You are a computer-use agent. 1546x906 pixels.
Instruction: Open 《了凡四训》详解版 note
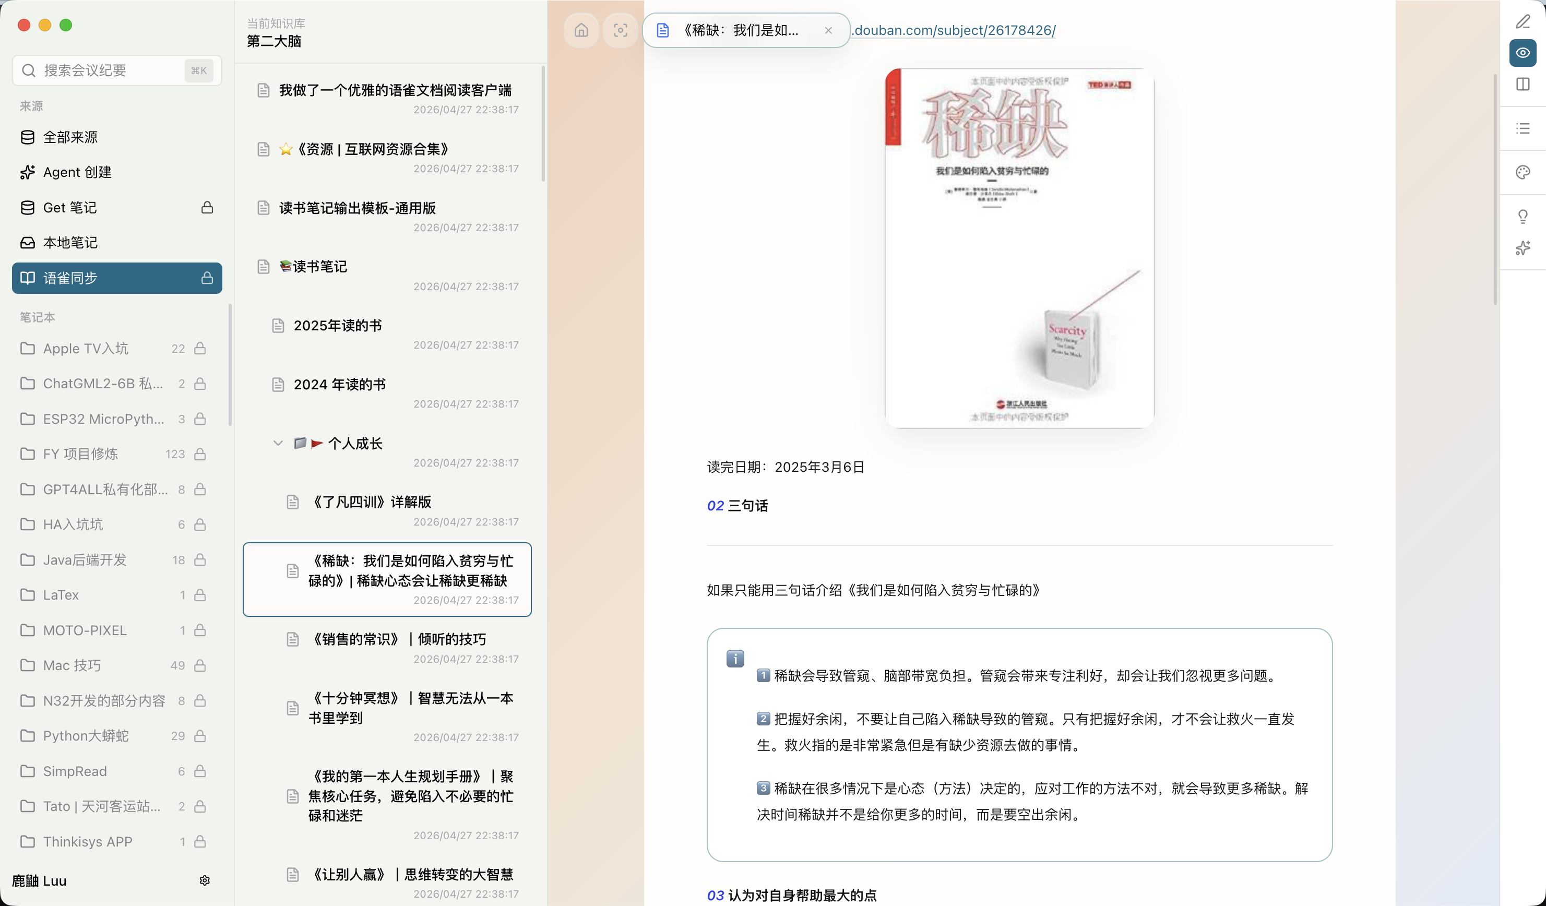pyautogui.click(x=387, y=511)
